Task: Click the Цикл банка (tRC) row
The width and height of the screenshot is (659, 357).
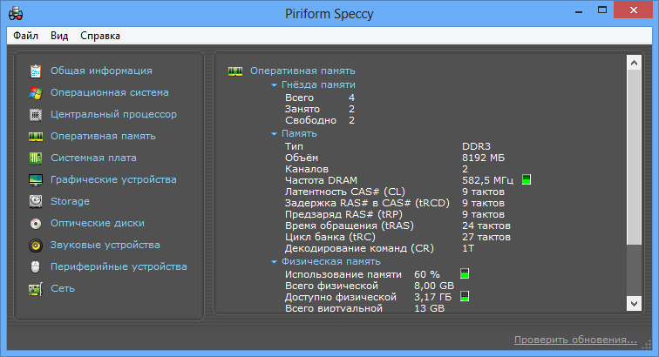Action: [x=397, y=238]
